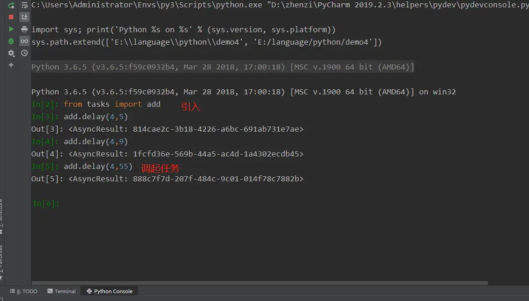This screenshot has height=301, width=529.
Task: Open command history clock icon
Action: [24, 53]
